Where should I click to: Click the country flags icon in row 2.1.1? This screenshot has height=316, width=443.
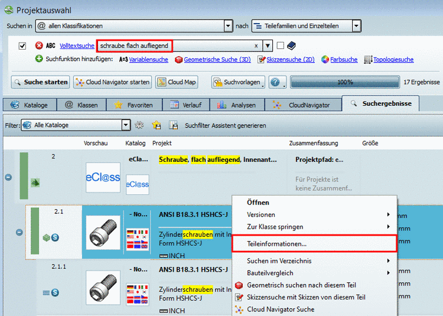137,294
